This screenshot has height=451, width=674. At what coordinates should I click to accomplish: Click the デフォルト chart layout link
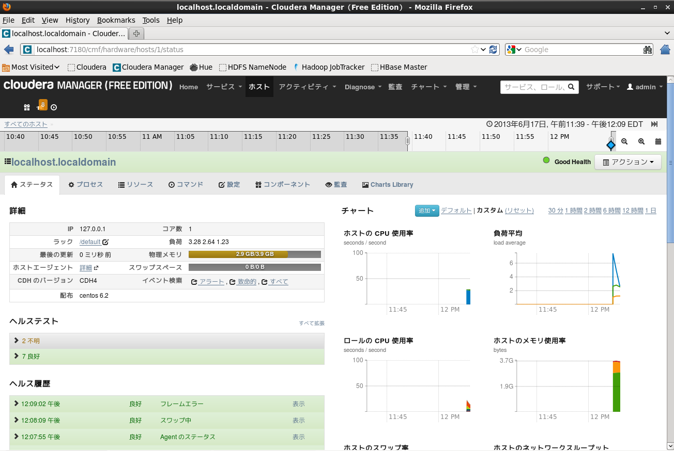click(x=456, y=211)
